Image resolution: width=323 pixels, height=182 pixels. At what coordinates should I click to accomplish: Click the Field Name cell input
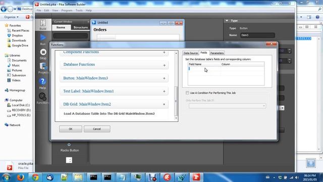(x=204, y=69)
